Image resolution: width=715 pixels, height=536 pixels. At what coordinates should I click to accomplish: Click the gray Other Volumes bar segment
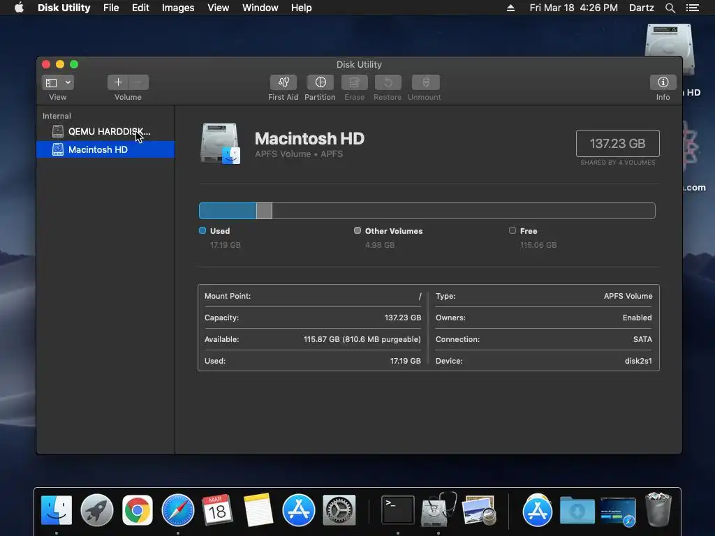coord(264,211)
